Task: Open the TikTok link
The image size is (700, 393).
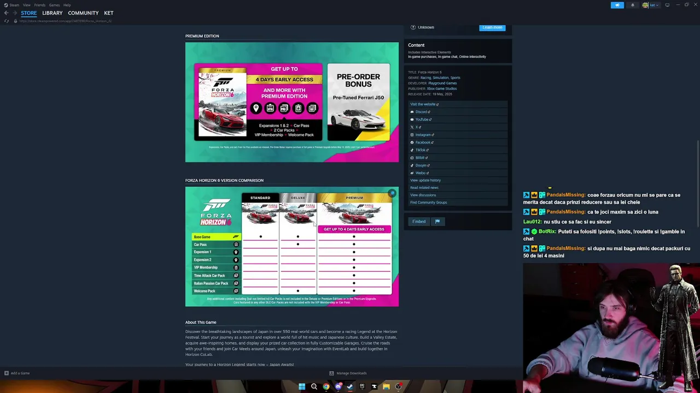Action: (x=419, y=150)
